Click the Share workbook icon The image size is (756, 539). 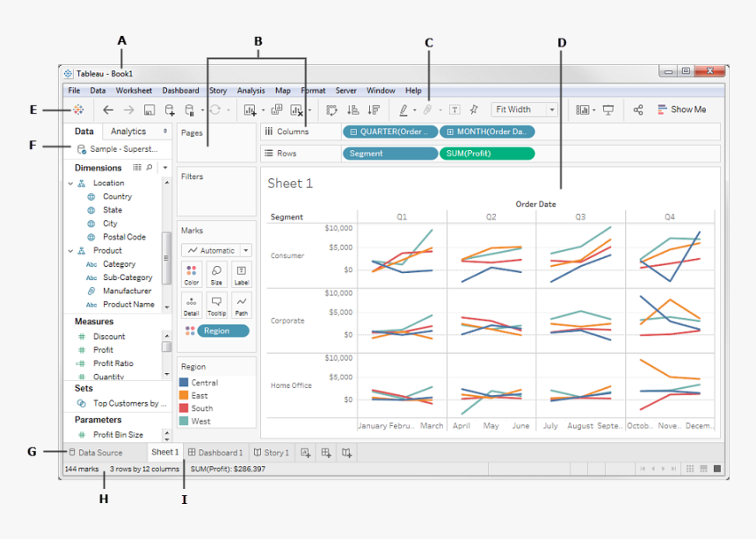click(x=638, y=110)
